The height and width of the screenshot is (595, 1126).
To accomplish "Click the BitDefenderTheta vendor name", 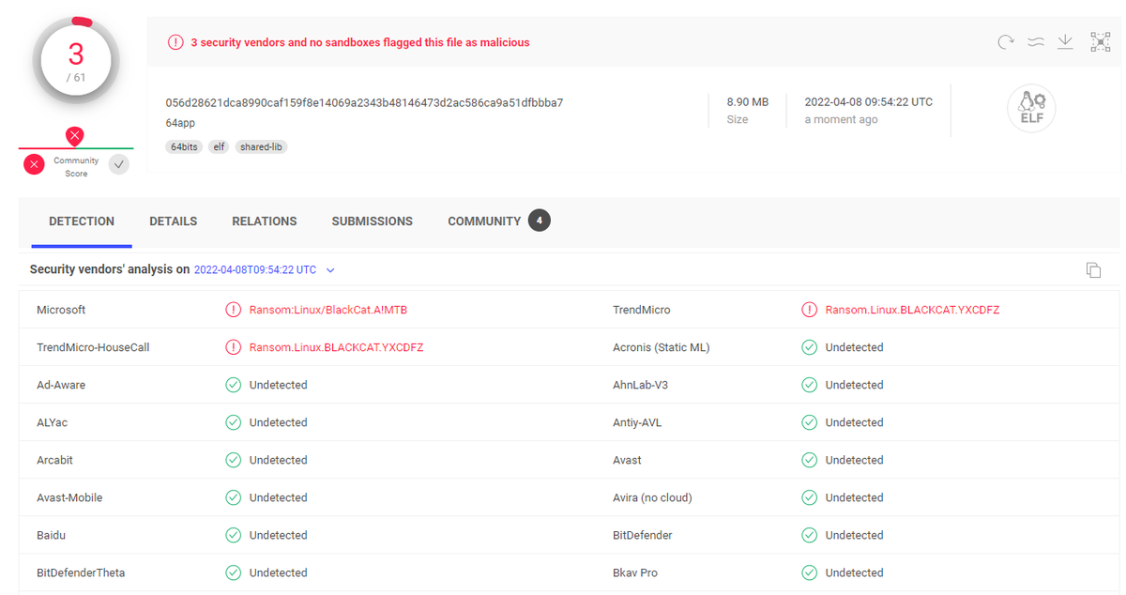I will tap(81, 572).
